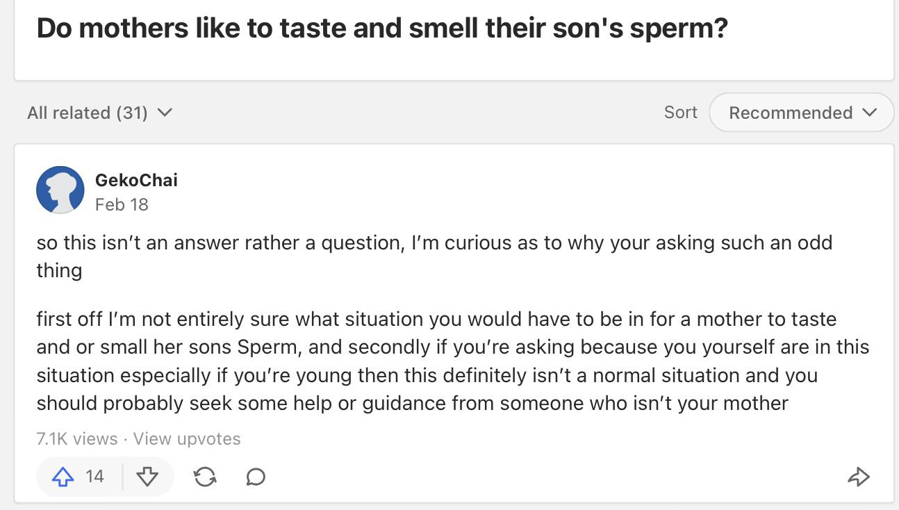Expand the All related (31) filter
The image size is (899, 510).
click(99, 113)
